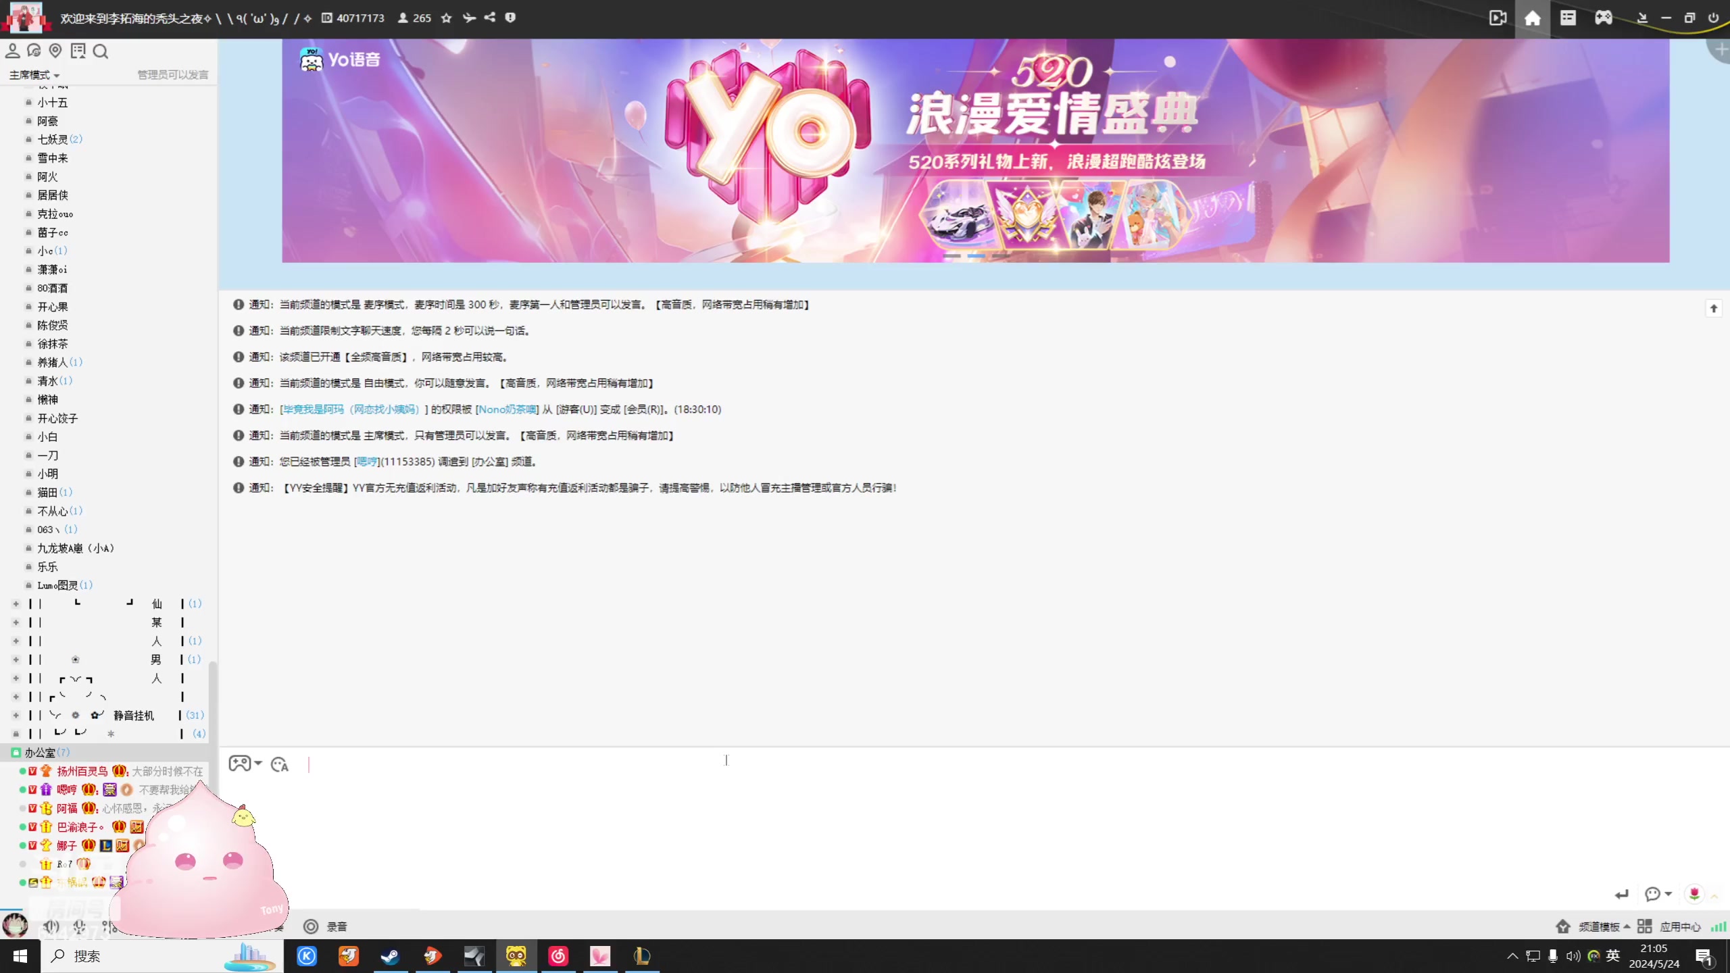Toggle the 录音 recording button

point(325,926)
